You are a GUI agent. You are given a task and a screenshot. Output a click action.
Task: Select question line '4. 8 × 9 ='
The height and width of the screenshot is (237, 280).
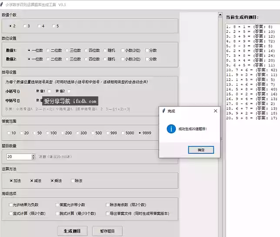point(250,41)
